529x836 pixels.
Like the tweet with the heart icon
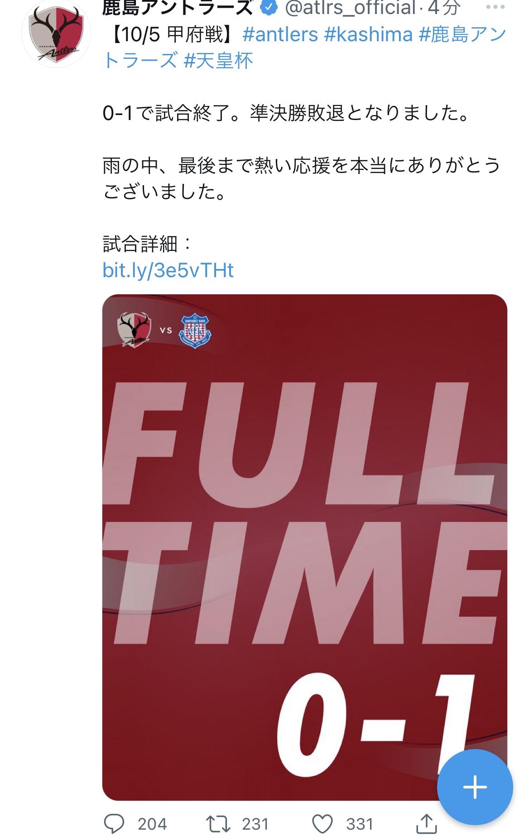(322, 824)
